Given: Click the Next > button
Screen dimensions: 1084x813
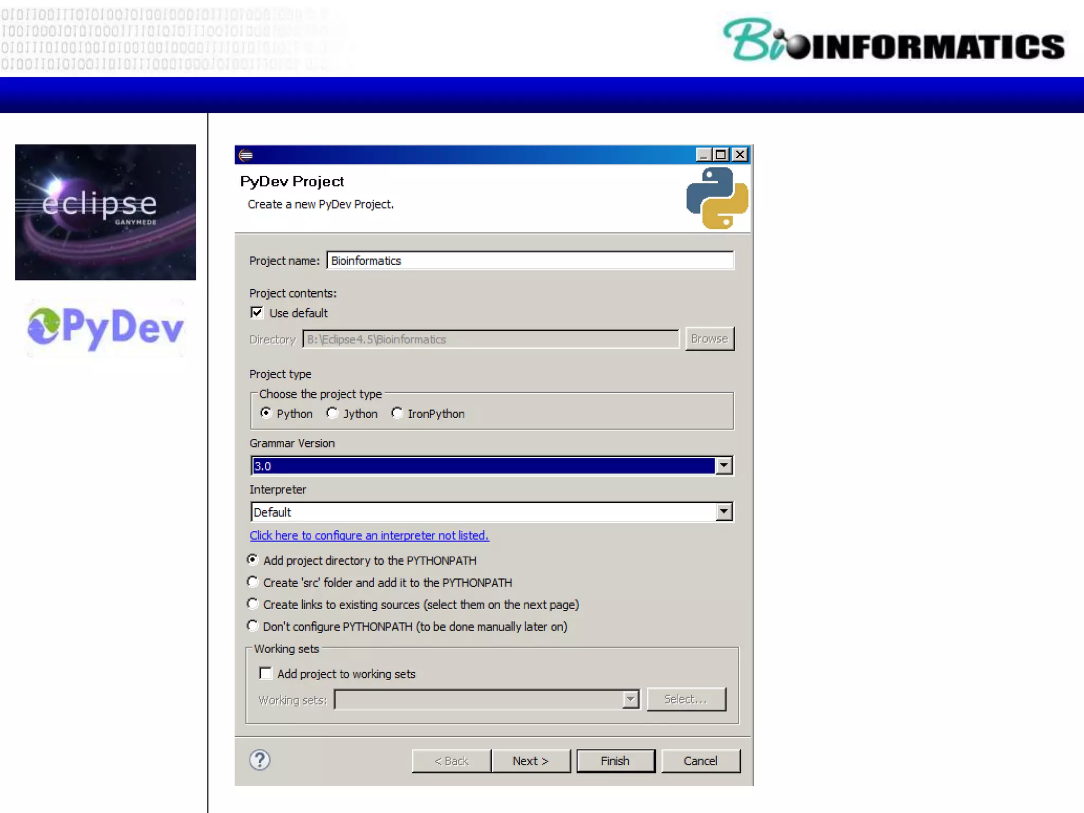Looking at the screenshot, I should coord(530,761).
